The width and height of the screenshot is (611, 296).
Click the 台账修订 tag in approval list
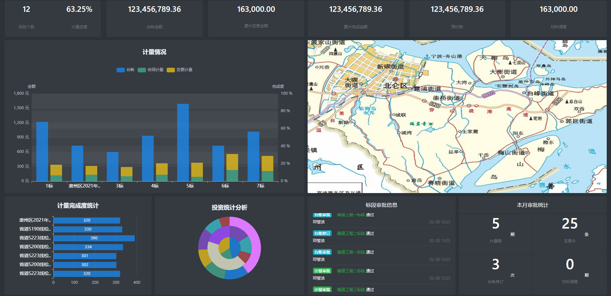pos(322,234)
